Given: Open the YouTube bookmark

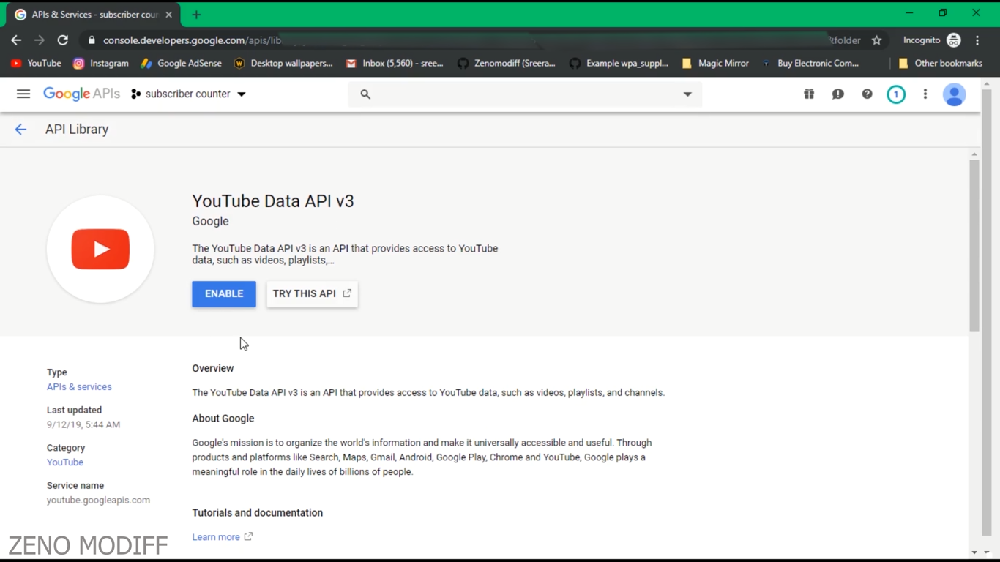Looking at the screenshot, I should pos(36,64).
